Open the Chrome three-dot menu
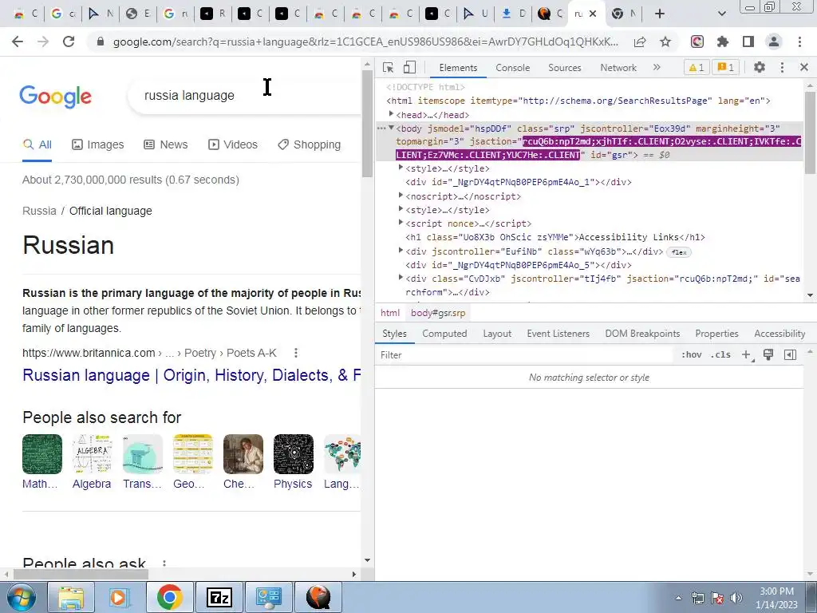 [799, 42]
